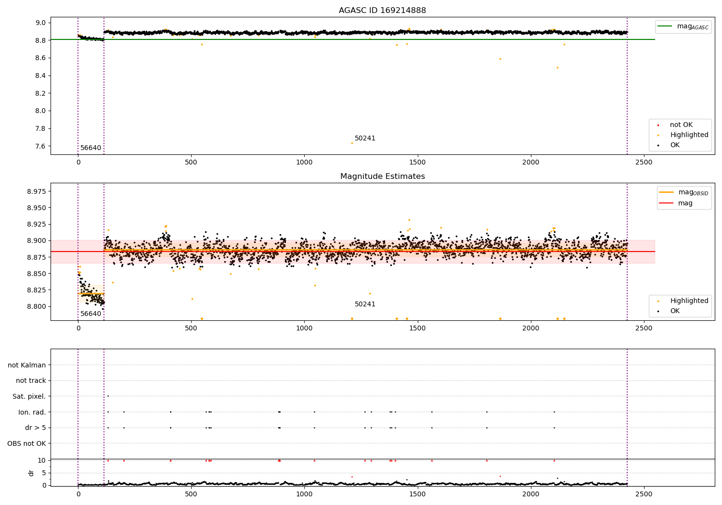Click the '50241' annotation in the Magnitude Estimates plot
This screenshot has width=722, height=505.
click(365, 304)
